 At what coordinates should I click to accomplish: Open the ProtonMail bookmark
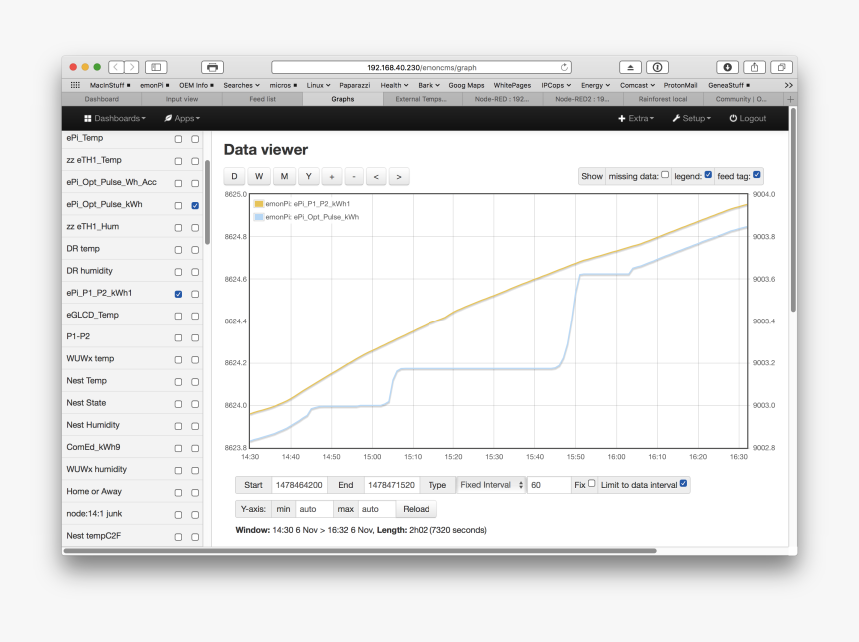point(680,85)
